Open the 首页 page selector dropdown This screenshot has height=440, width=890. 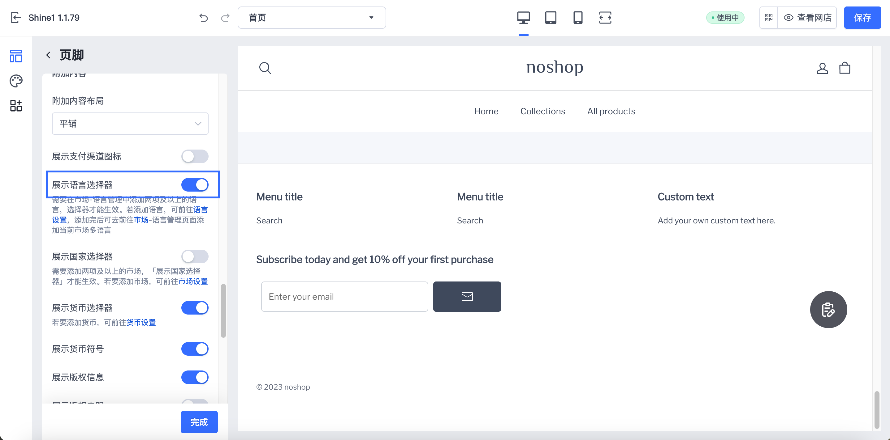[311, 18]
